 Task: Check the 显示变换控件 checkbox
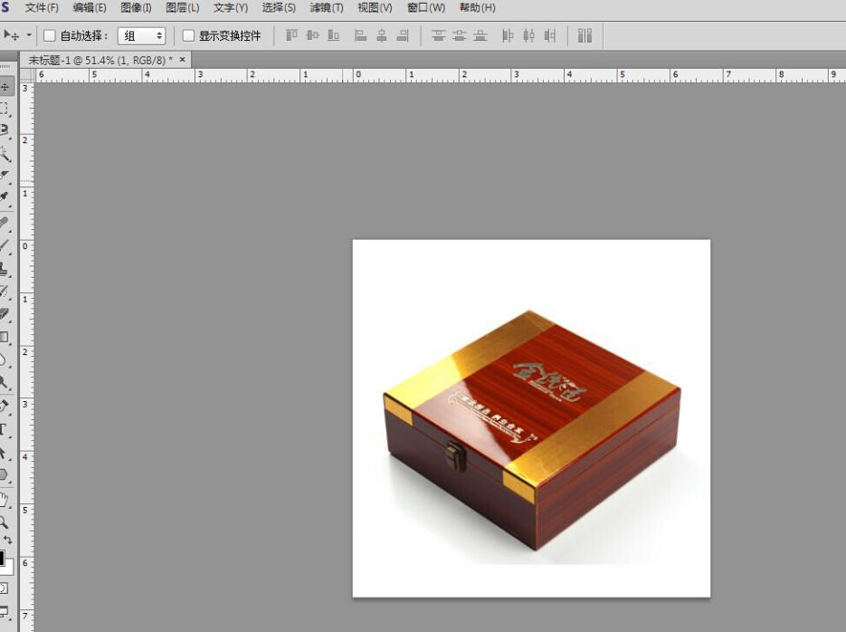188,36
